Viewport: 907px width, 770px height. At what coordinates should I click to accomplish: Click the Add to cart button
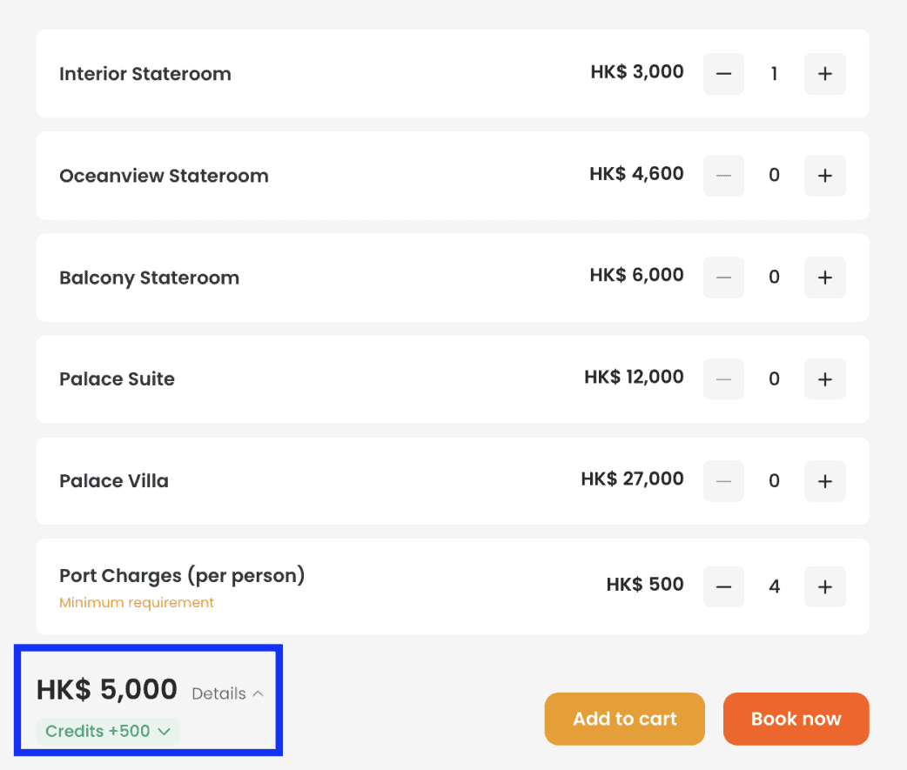click(x=624, y=719)
